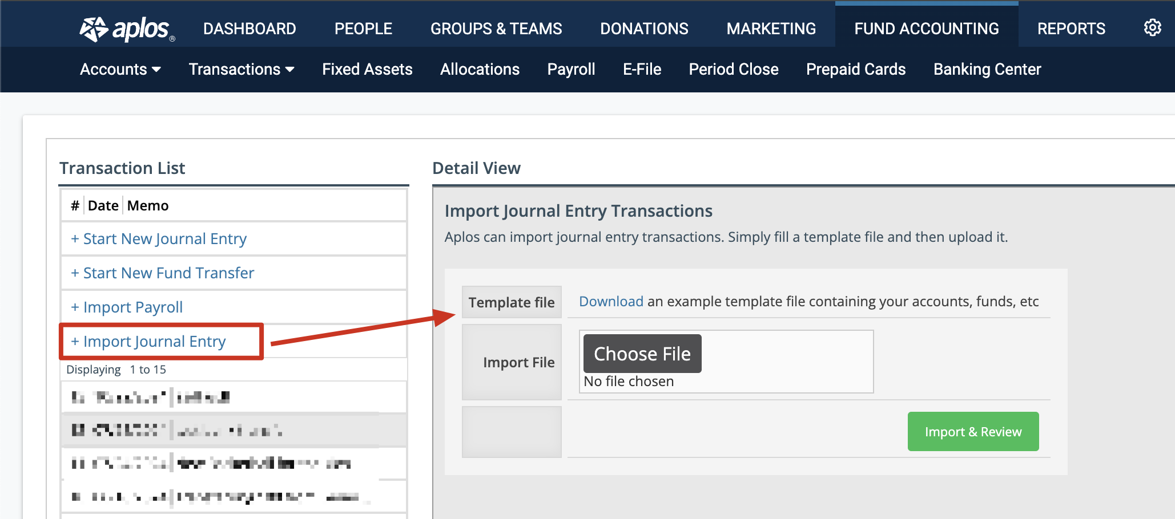Open the settings gear icon
The width and height of the screenshot is (1175, 519).
pos(1152,27)
